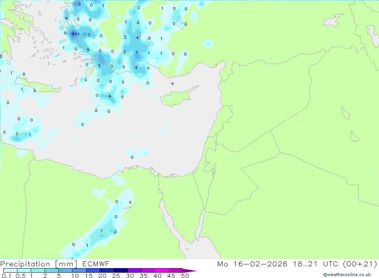Click the 1–2 mm legend color box
379x278 pixels.
click(x=38, y=270)
